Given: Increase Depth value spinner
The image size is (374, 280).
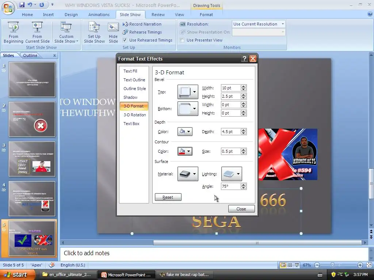Looking at the screenshot, I should coord(243,130).
